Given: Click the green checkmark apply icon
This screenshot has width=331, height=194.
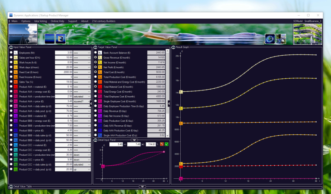Looking at the screenshot, I should coord(166,144).
